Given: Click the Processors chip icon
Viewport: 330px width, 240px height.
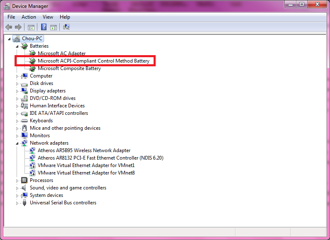Looking at the screenshot, I should point(24,180).
